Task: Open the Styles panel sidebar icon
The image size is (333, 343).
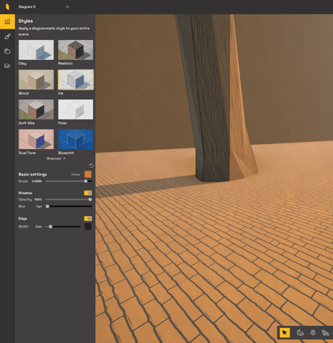Action: (x=7, y=21)
